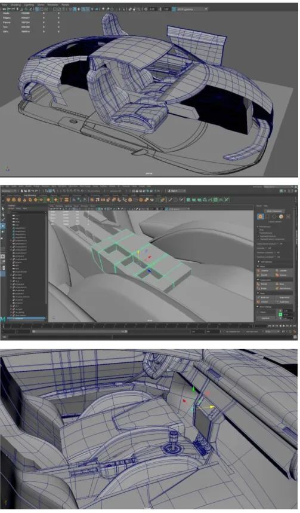The image size is (300, 513).
Task: Pick the Select tool arrow in left toolbox
Action: 3,209
